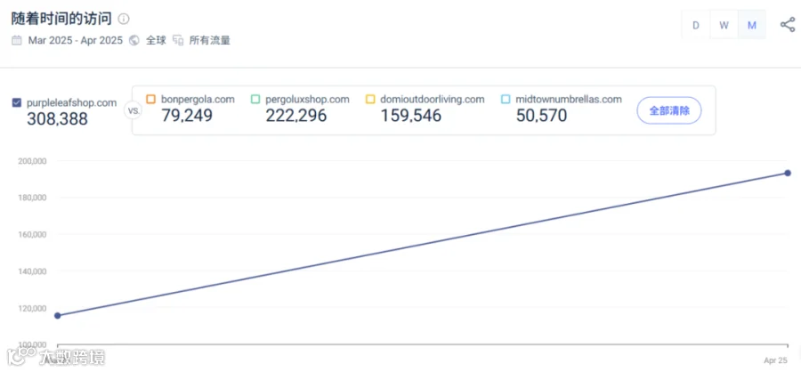Click the traffic devices icon beside 所有流量
801x372 pixels.
click(x=178, y=40)
